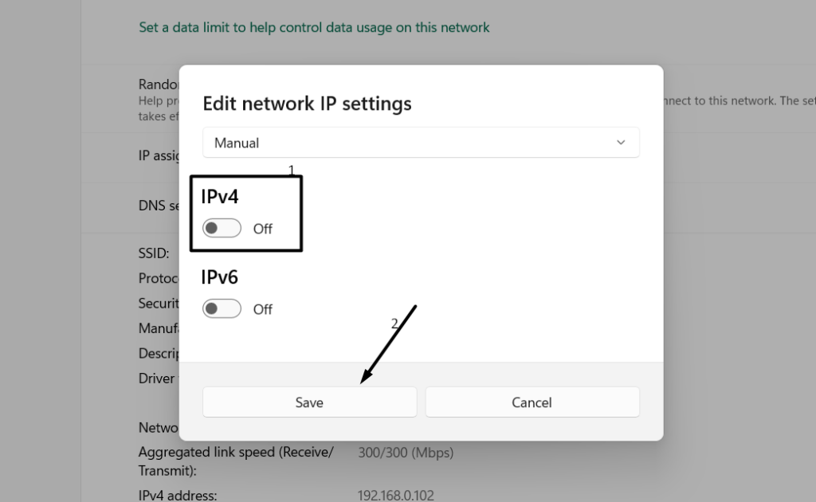The height and width of the screenshot is (502, 816).
Task: Expand the dropdown chevron arrow
Action: point(621,143)
